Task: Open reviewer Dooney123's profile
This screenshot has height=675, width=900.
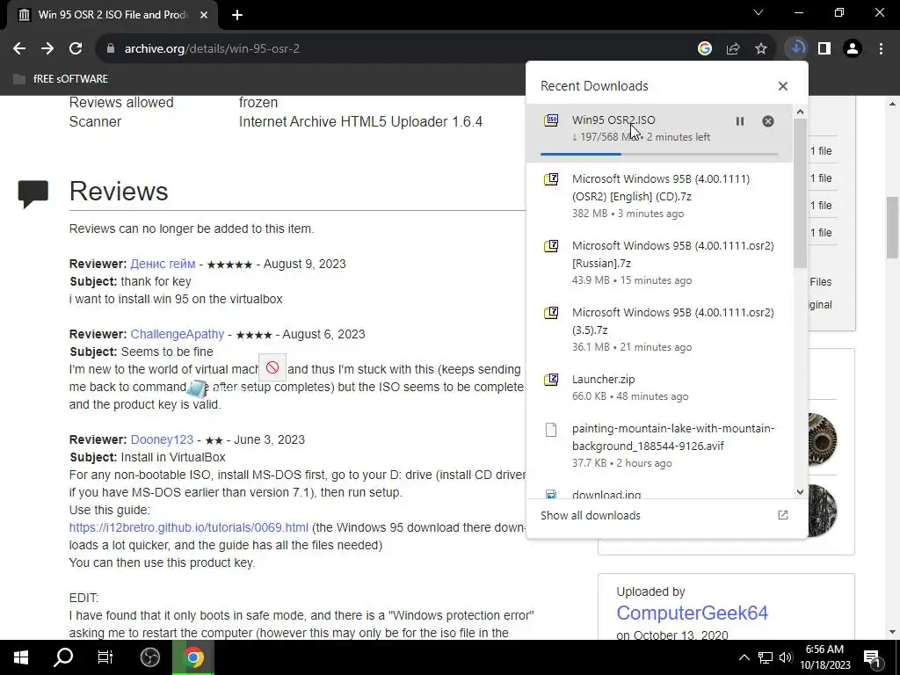Action: pyautogui.click(x=162, y=439)
